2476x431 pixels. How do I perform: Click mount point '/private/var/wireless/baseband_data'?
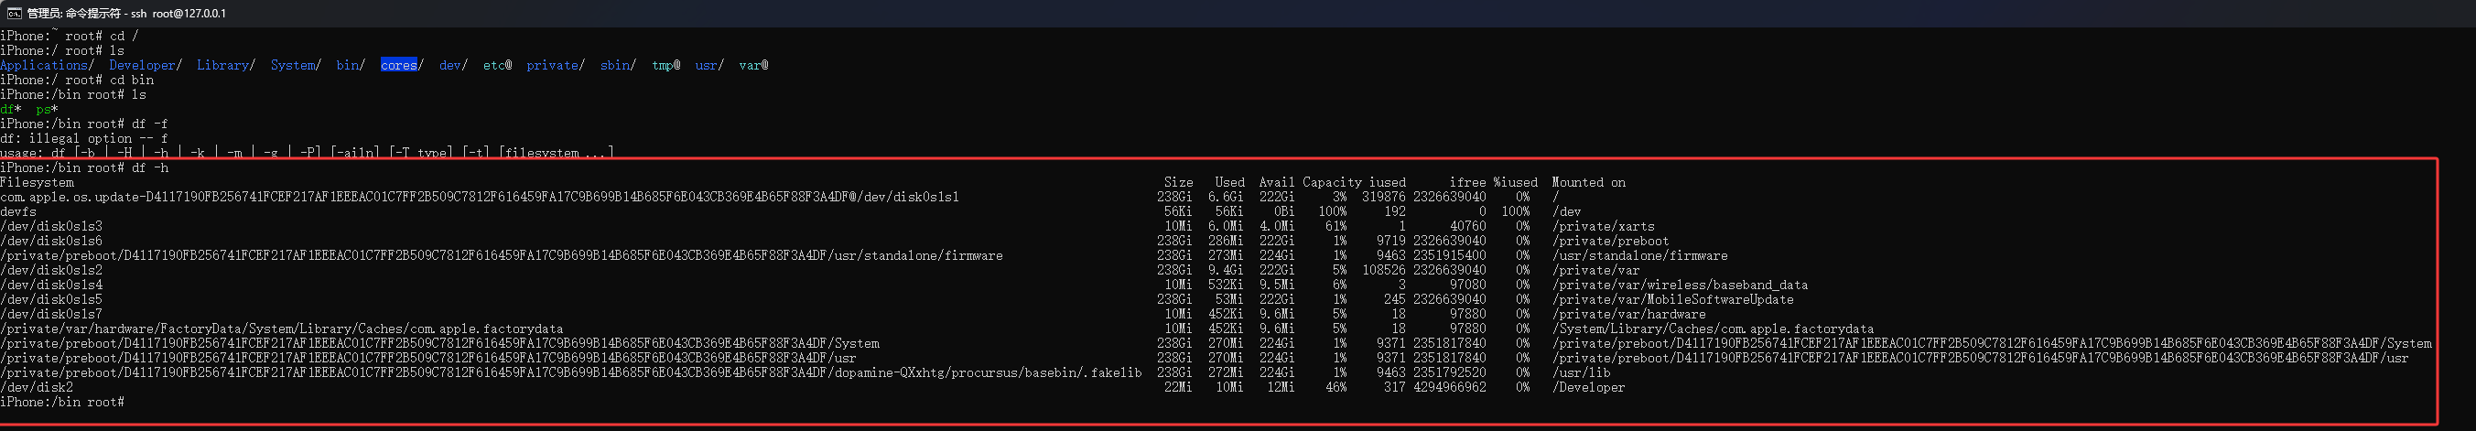pos(1681,286)
